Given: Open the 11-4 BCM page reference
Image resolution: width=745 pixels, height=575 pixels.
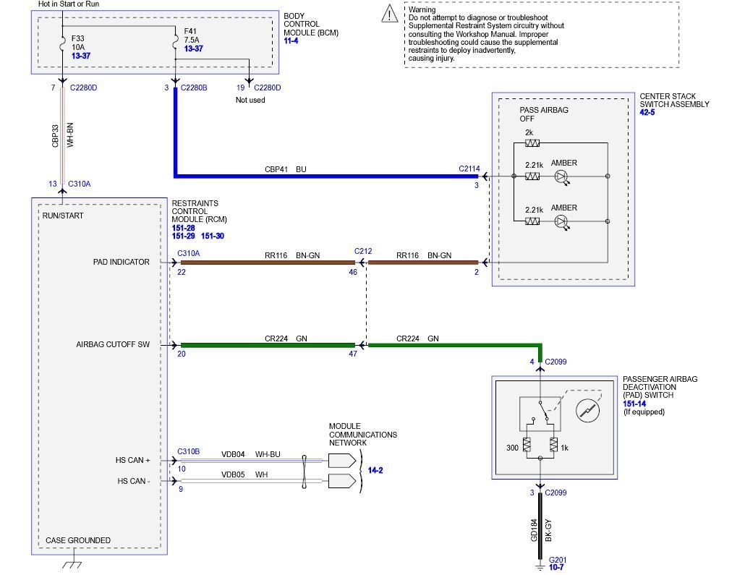Looking at the screenshot, I should (291, 41).
